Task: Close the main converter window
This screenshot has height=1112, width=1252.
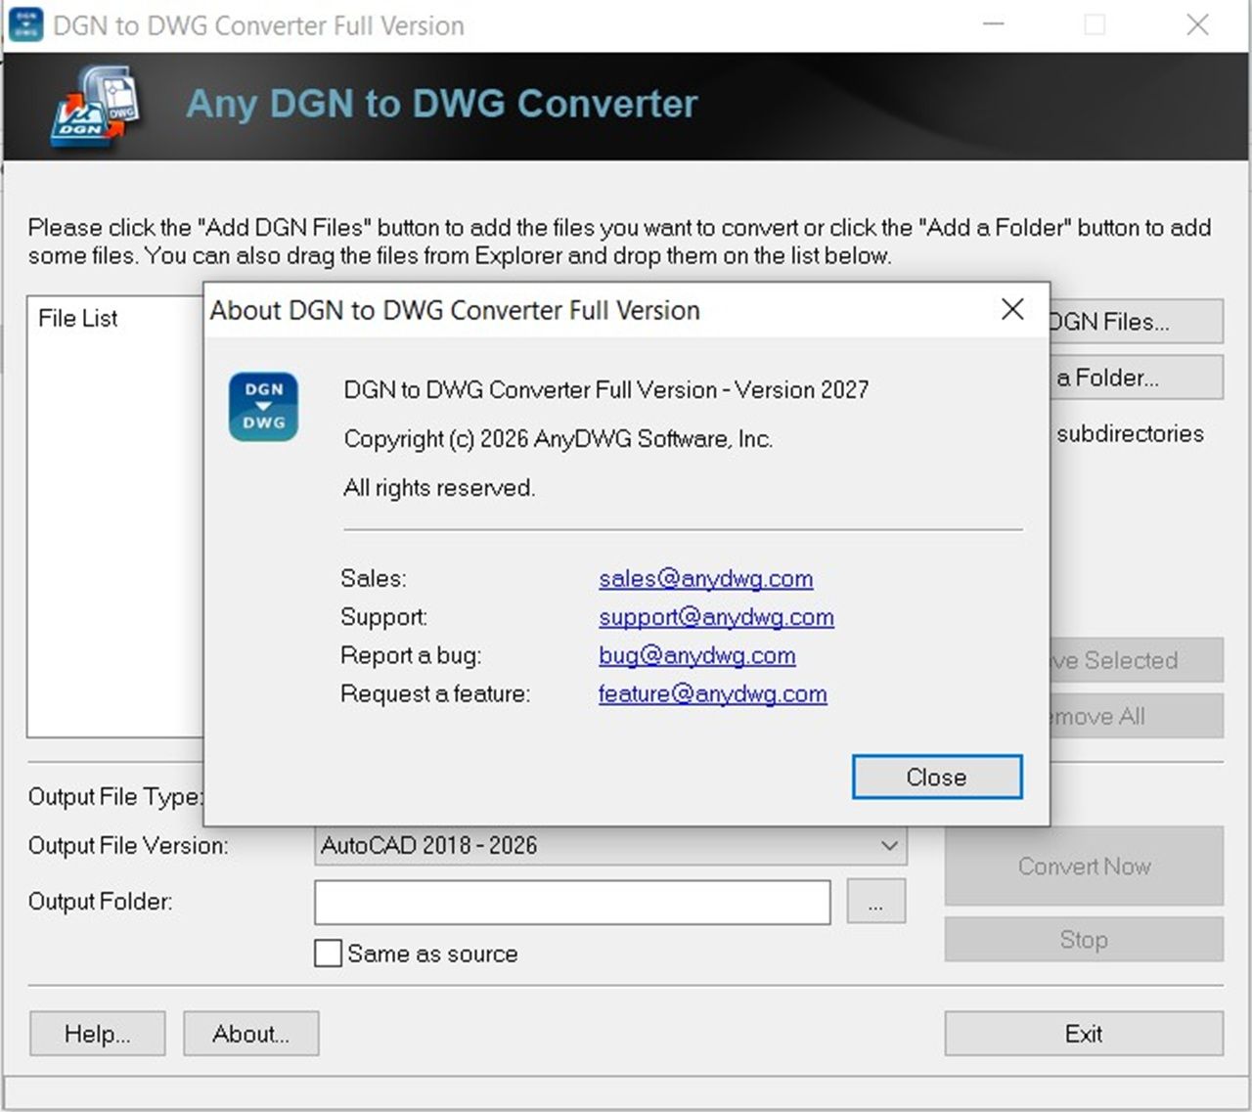Action: pyautogui.click(x=1197, y=24)
